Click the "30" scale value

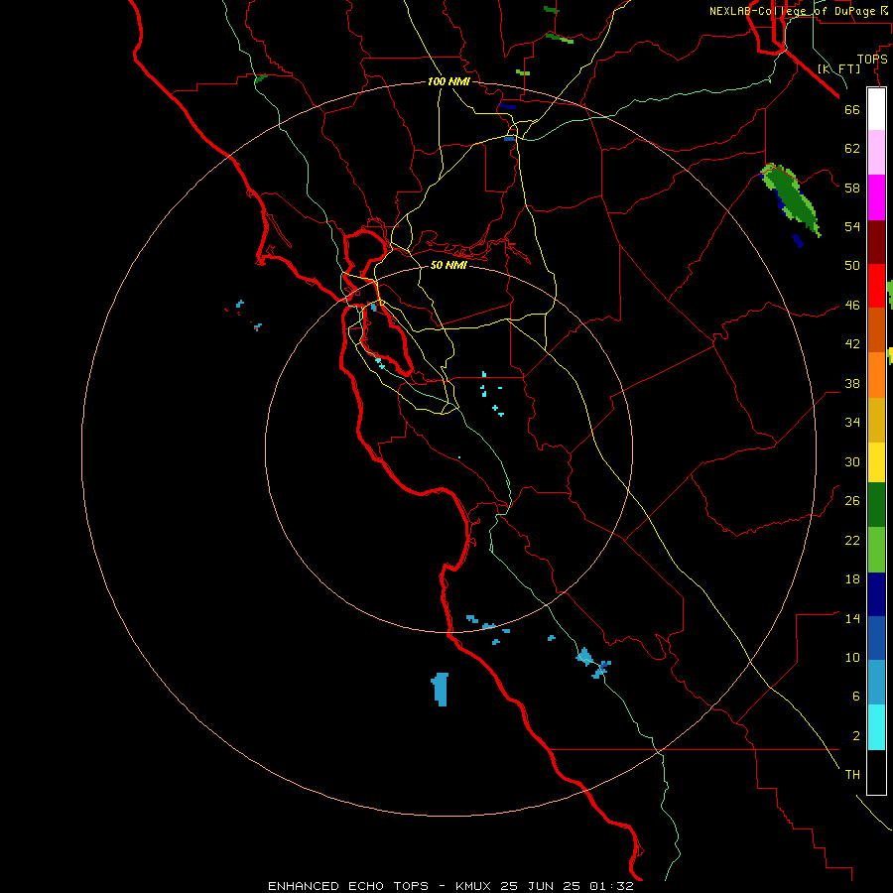[852, 461]
